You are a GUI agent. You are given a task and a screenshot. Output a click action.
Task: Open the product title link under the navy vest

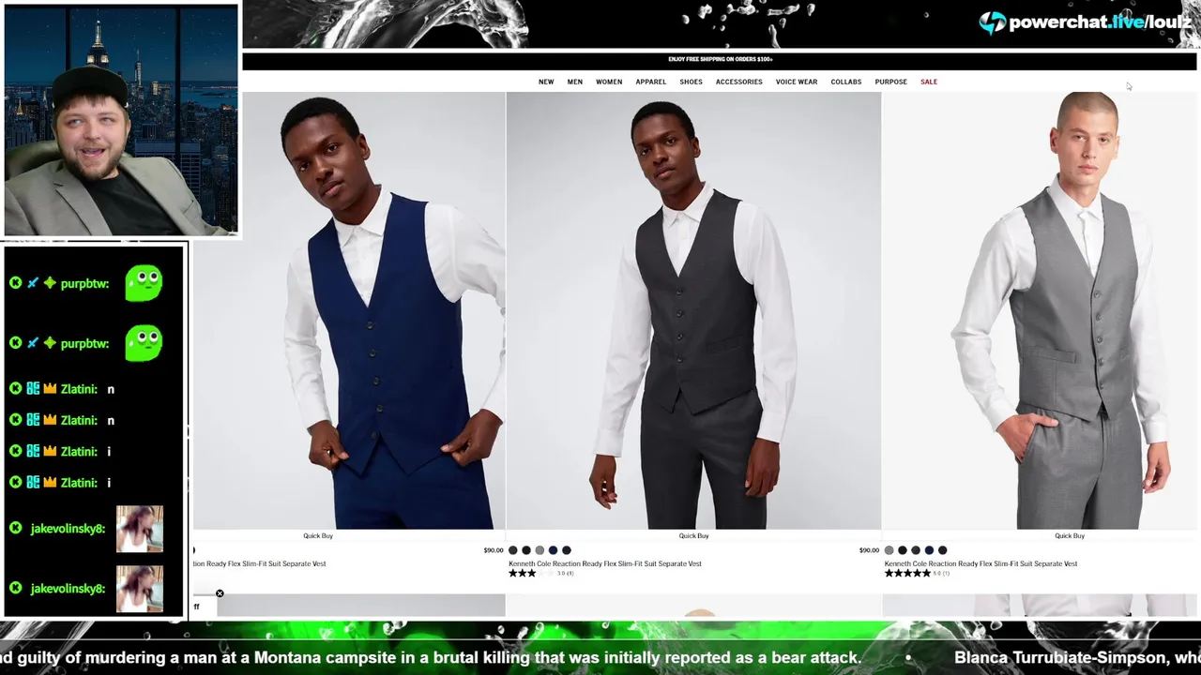260,563
